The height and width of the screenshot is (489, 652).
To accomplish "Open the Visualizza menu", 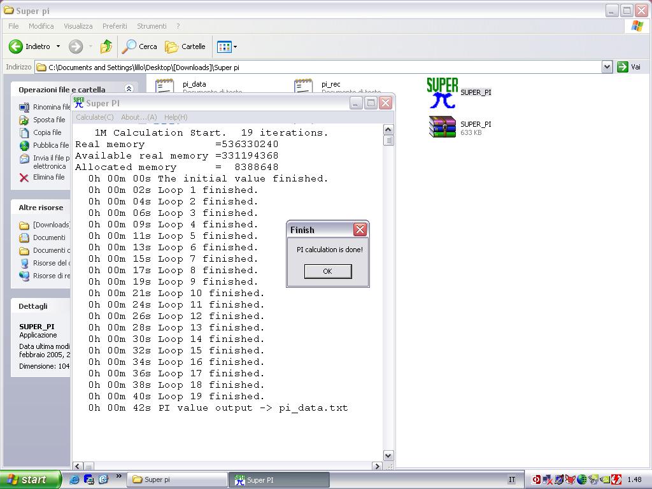I will (x=78, y=26).
